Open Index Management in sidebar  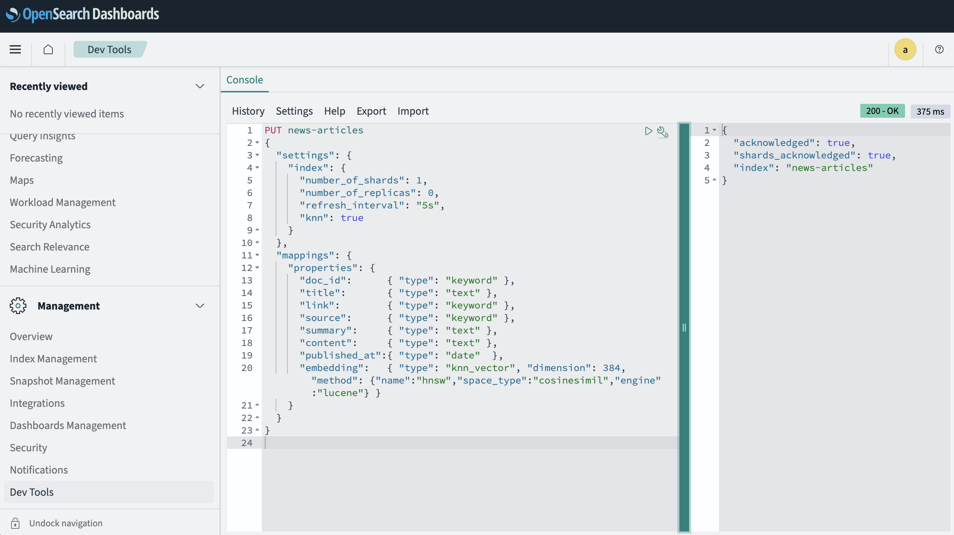pos(53,358)
